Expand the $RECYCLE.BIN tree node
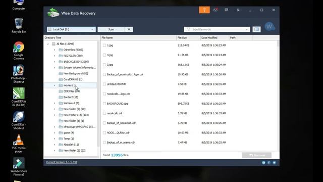 [x=55, y=62]
